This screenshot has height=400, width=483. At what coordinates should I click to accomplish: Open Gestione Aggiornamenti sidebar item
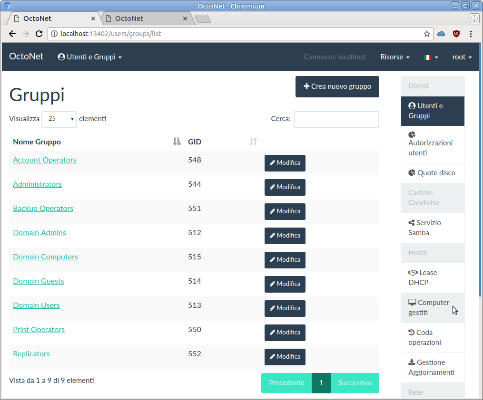tap(433, 368)
